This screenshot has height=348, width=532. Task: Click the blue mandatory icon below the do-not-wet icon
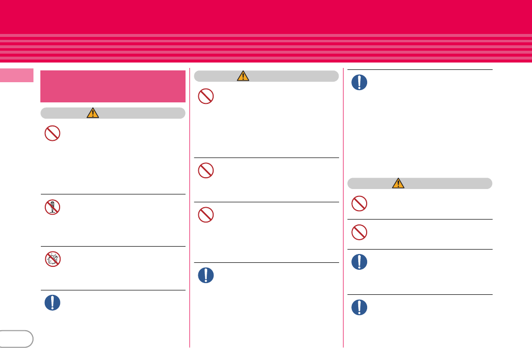coord(53,303)
